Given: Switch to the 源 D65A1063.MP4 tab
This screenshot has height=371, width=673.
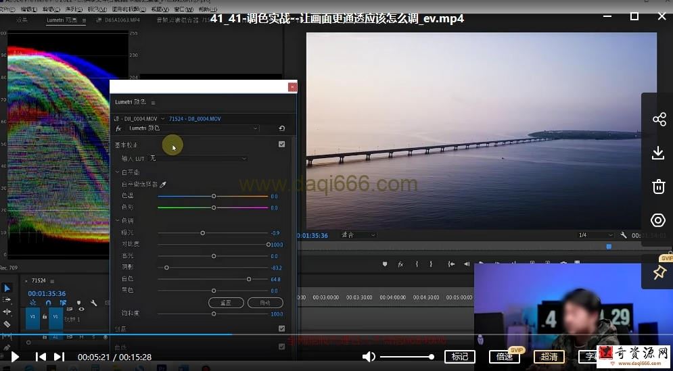Looking at the screenshot, I should pos(118,20).
